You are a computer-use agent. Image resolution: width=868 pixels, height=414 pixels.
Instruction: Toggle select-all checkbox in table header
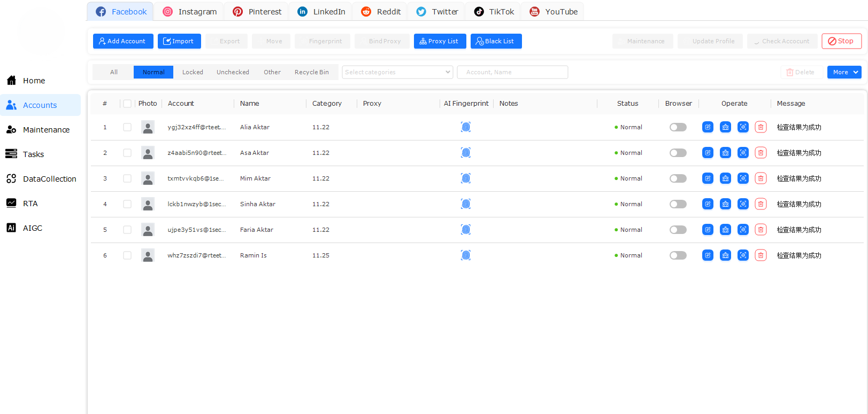[x=127, y=104]
